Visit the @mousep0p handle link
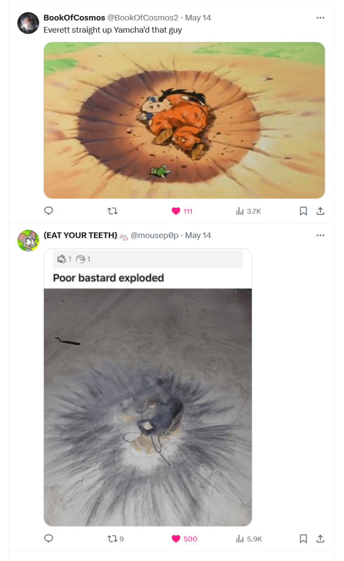Viewport: 344px width, 561px height. tap(155, 235)
